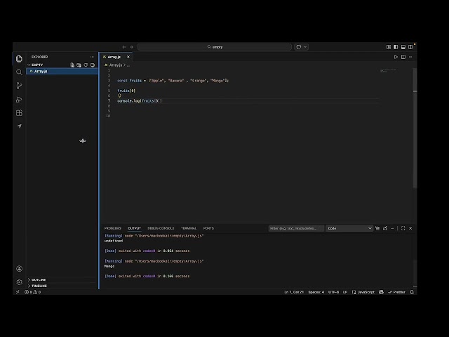Open the Code output channel dropdown
The width and height of the screenshot is (449, 337).
point(349,228)
